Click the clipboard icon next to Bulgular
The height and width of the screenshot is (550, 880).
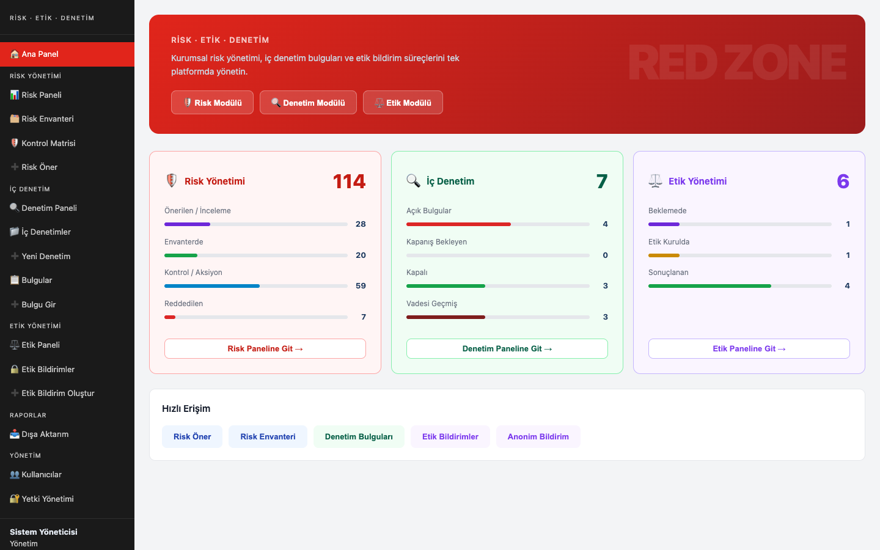15,280
